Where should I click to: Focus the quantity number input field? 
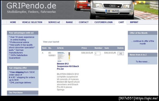pos(98,53)
